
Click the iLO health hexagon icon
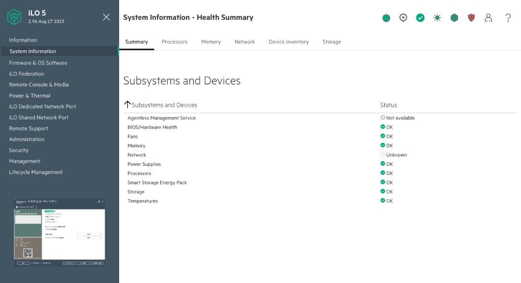pyautogui.click(x=454, y=17)
